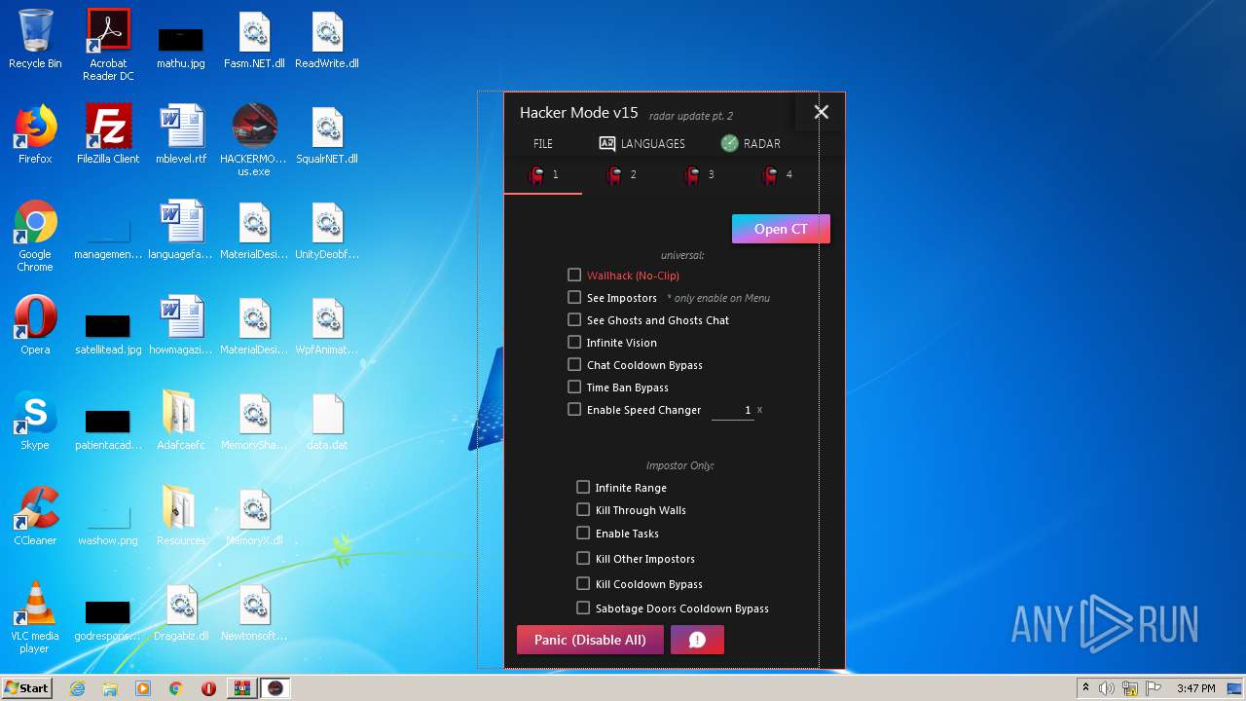Select the FileZilla Client desktop icon
This screenshot has width=1246, height=701.
point(108,135)
